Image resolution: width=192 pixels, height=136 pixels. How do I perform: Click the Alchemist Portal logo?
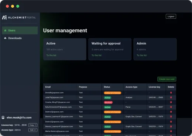19,18
